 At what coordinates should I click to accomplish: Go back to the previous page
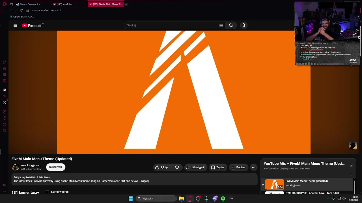11,10
